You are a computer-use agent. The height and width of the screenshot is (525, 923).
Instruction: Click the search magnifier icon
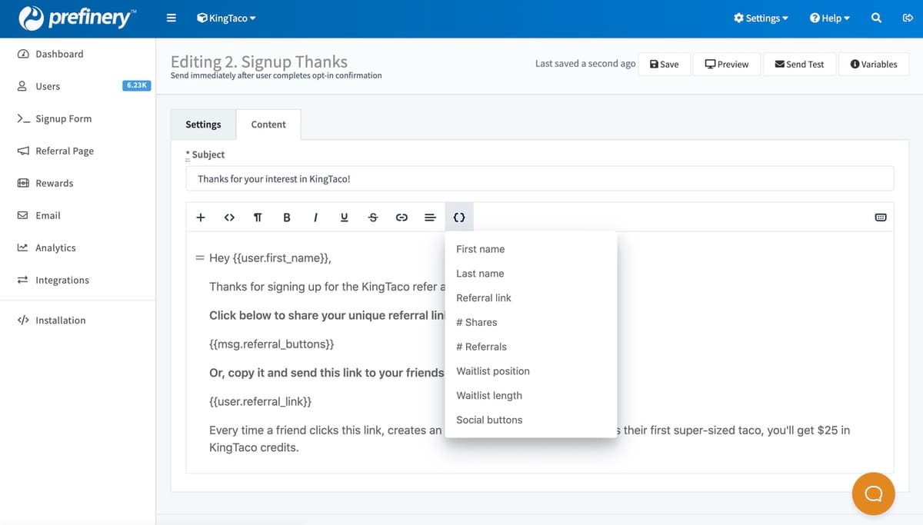(876, 18)
